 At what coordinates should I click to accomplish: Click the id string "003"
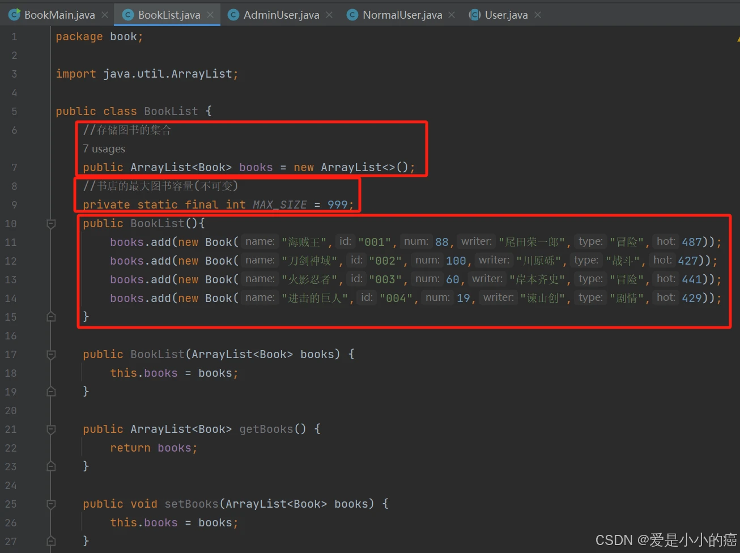pyautogui.click(x=386, y=280)
